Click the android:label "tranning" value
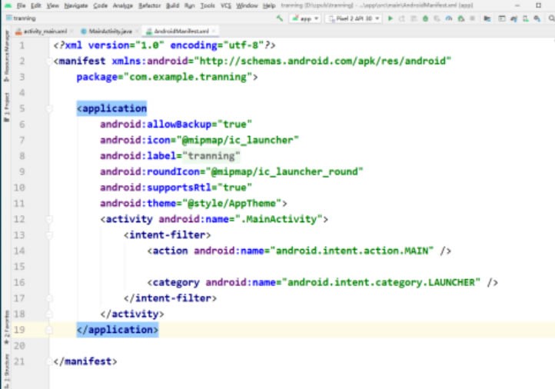555x389 pixels. click(211, 156)
